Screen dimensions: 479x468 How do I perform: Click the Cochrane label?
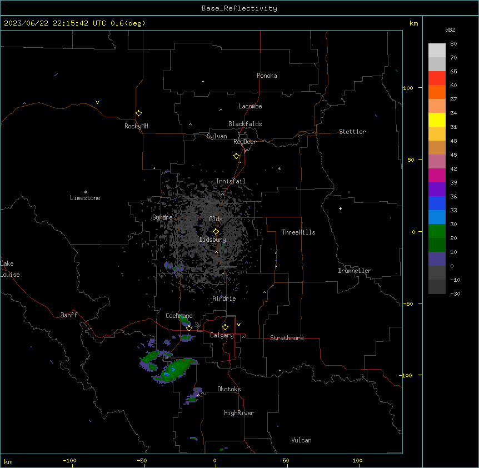pyautogui.click(x=179, y=316)
